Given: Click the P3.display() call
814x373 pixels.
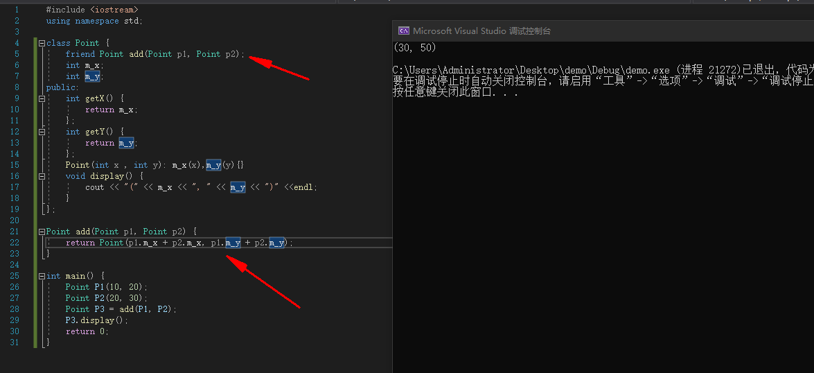Looking at the screenshot, I should coord(97,320).
